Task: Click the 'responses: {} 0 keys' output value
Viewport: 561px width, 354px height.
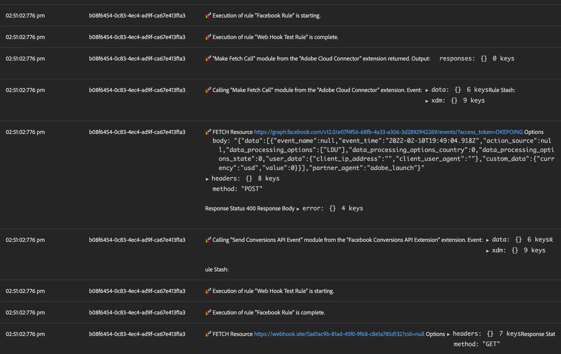Action: (x=477, y=58)
